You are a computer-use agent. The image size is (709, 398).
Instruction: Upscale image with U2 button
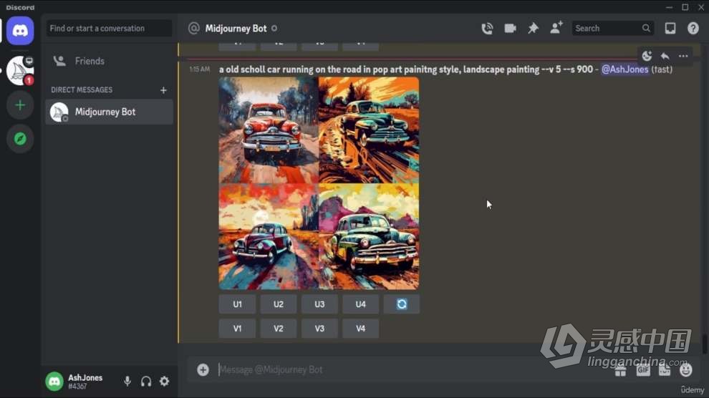tap(279, 304)
